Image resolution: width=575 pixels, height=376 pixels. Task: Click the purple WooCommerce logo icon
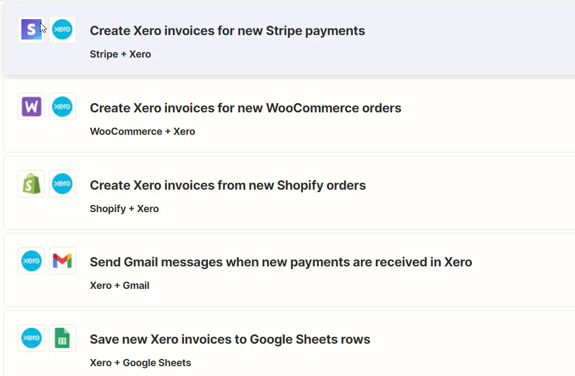[x=31, y=106]
